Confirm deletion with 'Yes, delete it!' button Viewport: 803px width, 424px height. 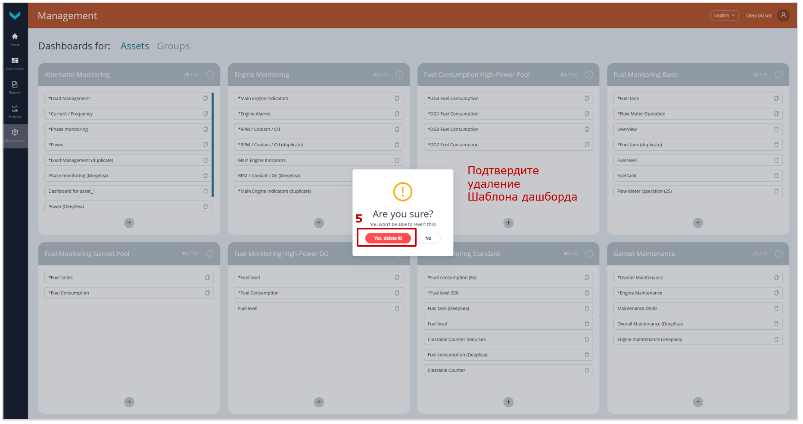coord(388,238)
